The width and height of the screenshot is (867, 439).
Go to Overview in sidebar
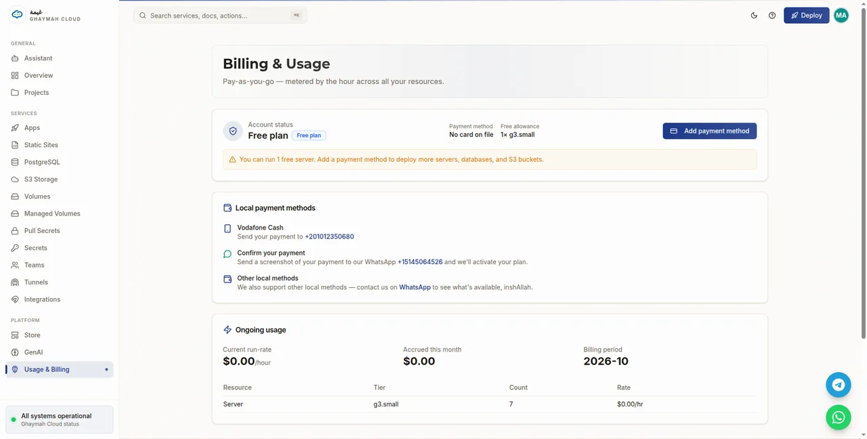[x=59, y=75]
